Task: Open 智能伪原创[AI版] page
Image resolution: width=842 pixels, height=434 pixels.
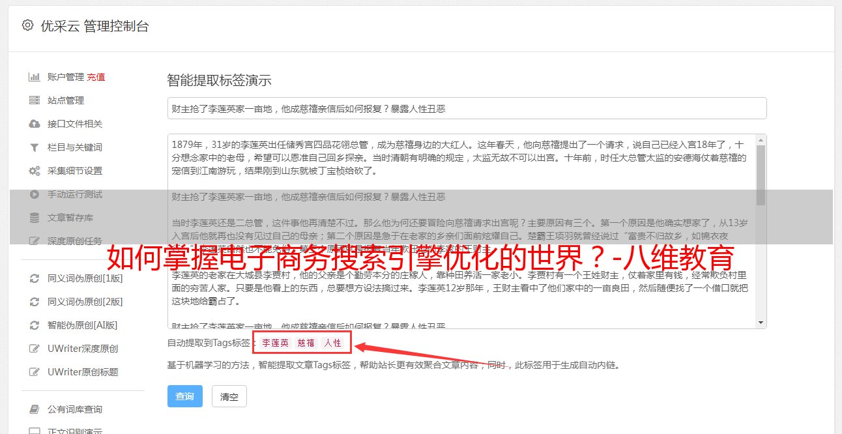Action: (83, 325)
